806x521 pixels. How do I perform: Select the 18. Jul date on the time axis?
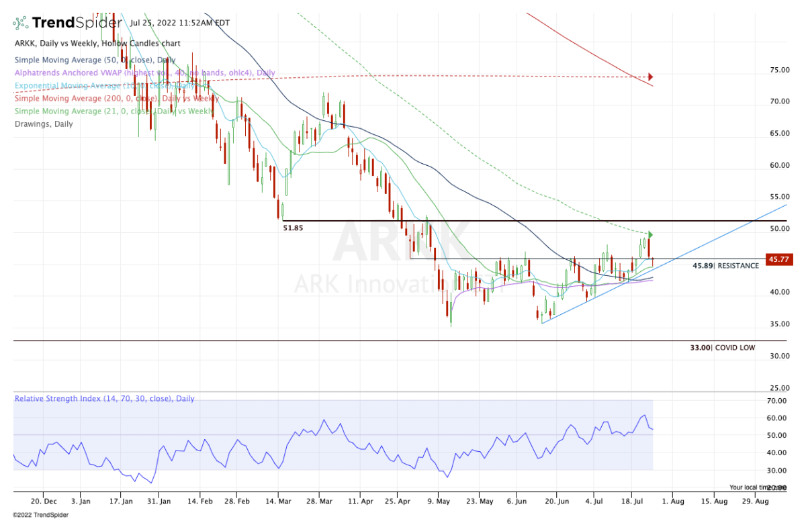coord(631,501)
